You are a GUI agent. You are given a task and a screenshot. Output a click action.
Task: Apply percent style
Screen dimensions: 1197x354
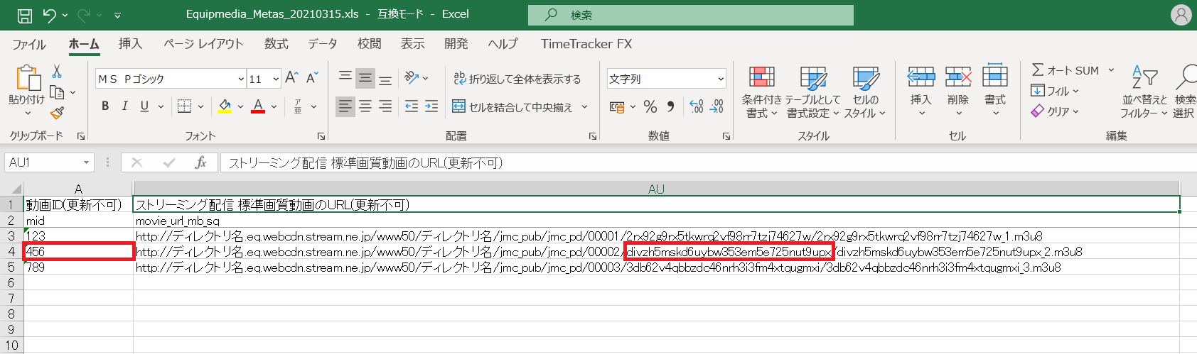click(650, 107)
